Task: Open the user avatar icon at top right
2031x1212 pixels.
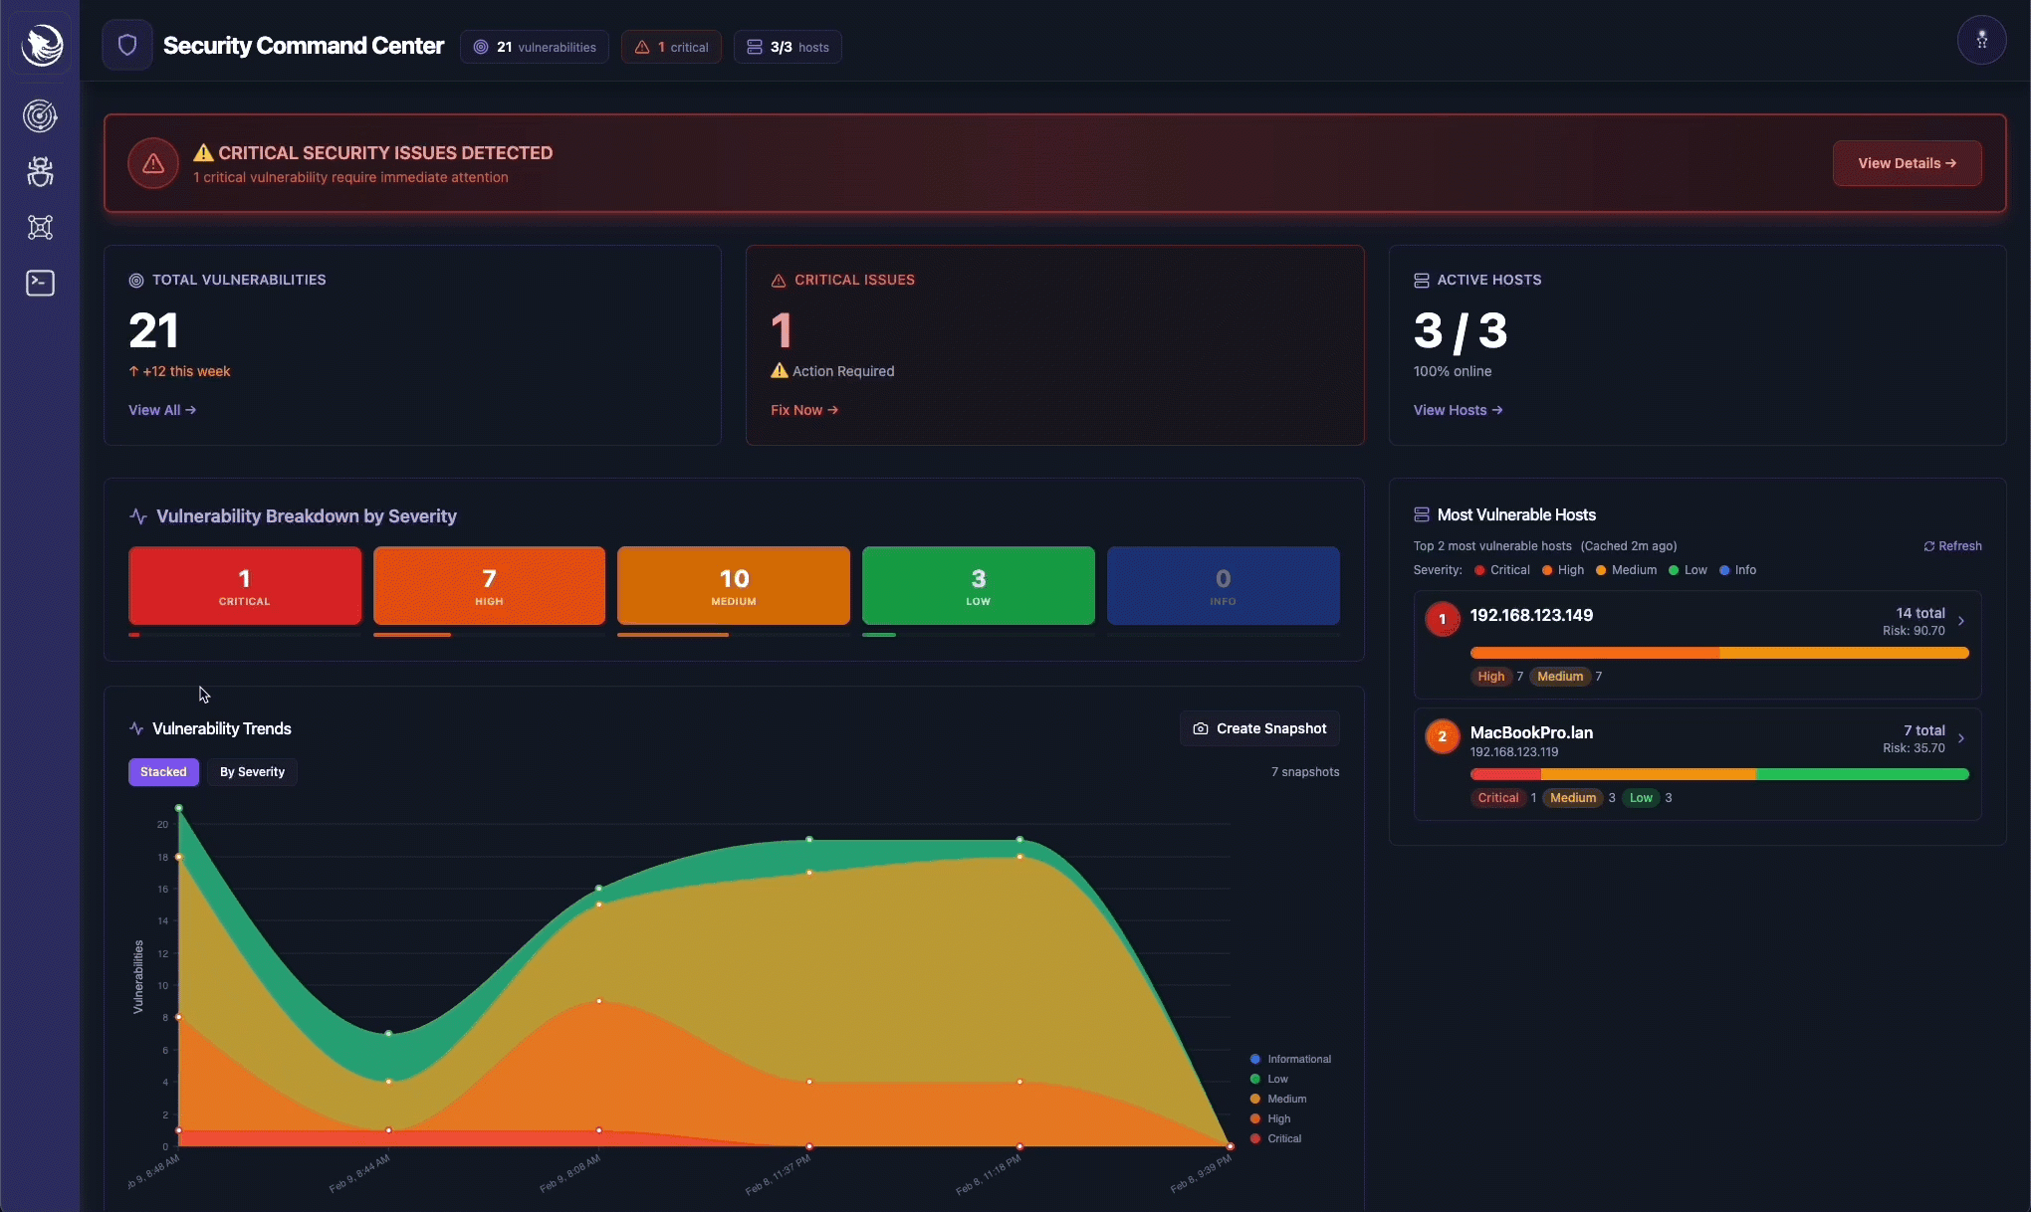Action: point(1983,40)
